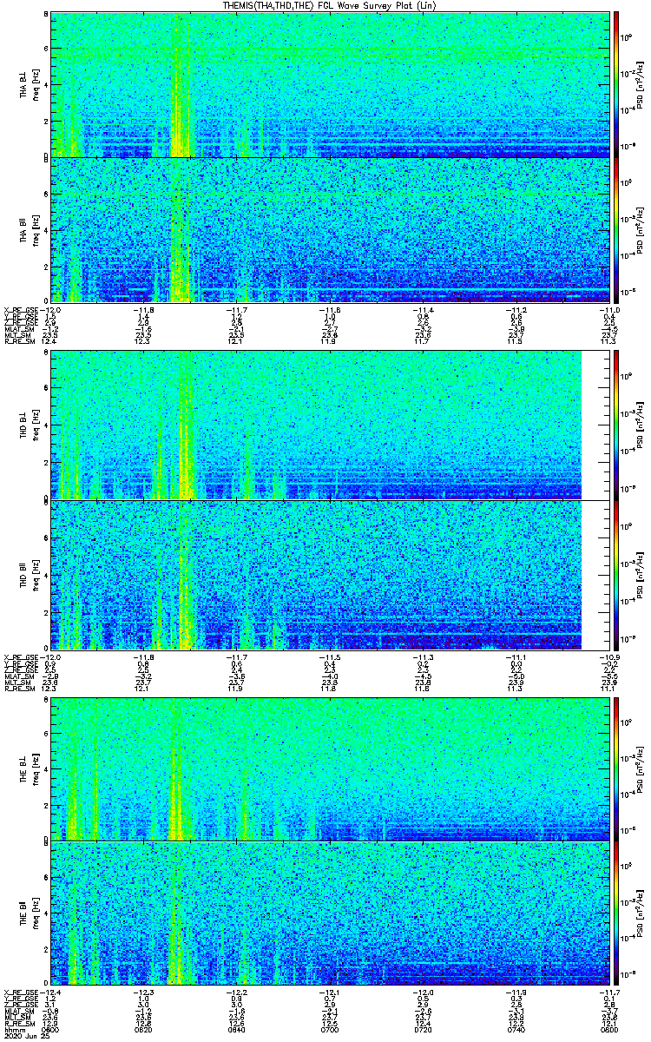This screenshot has width=651, height=1042.
Task: Click the 'THA B|| freq [Hz]' axis label
Action: pyautogui.click(x=30, y=228)
